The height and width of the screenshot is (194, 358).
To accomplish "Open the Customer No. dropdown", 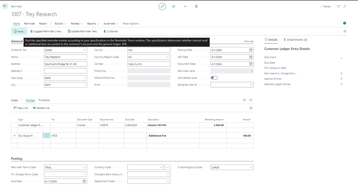I will [x=85, y=50].
